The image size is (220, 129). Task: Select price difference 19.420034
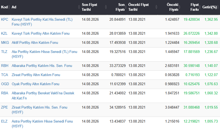tap(191, 19)
